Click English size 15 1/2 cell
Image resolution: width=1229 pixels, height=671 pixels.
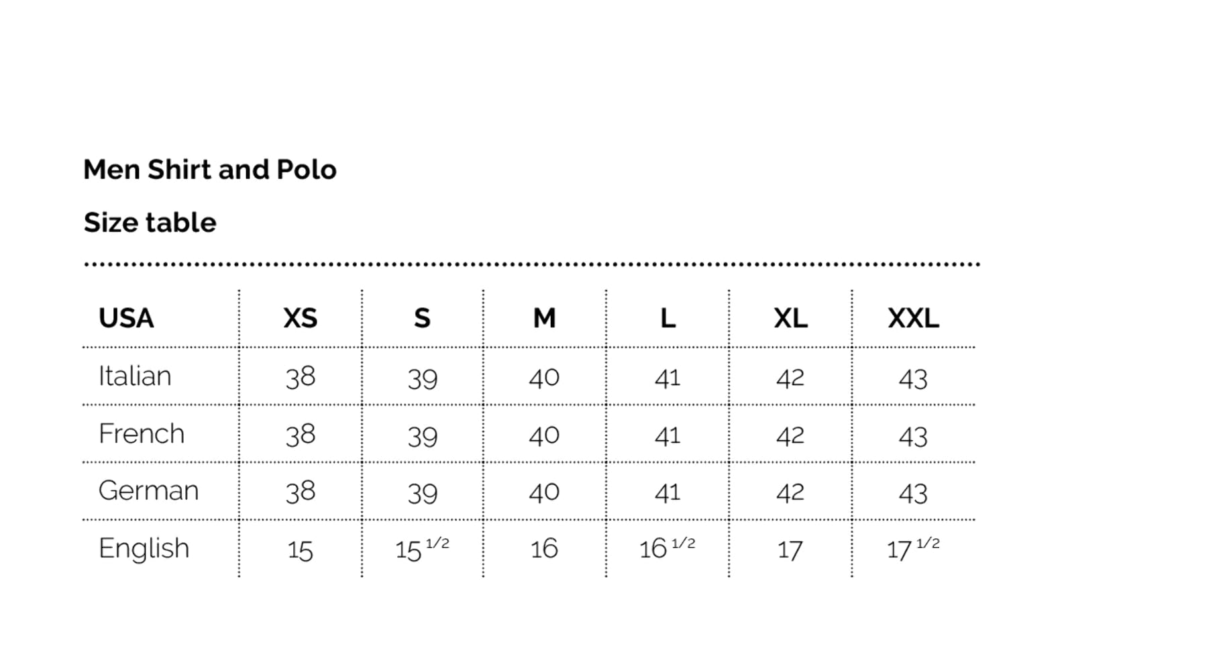click(x=422, y=549)
